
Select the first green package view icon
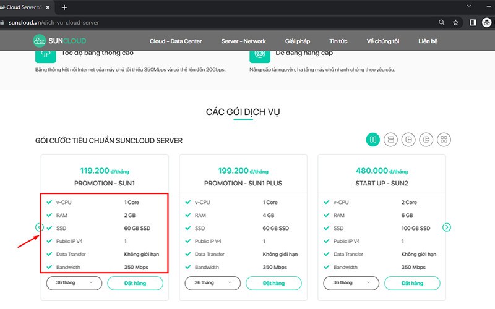[373, 140]
